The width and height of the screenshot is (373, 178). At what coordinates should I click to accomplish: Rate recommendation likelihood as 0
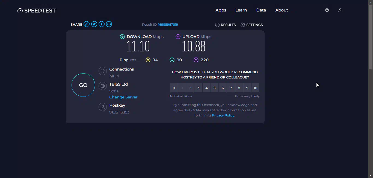click(174, 88)
